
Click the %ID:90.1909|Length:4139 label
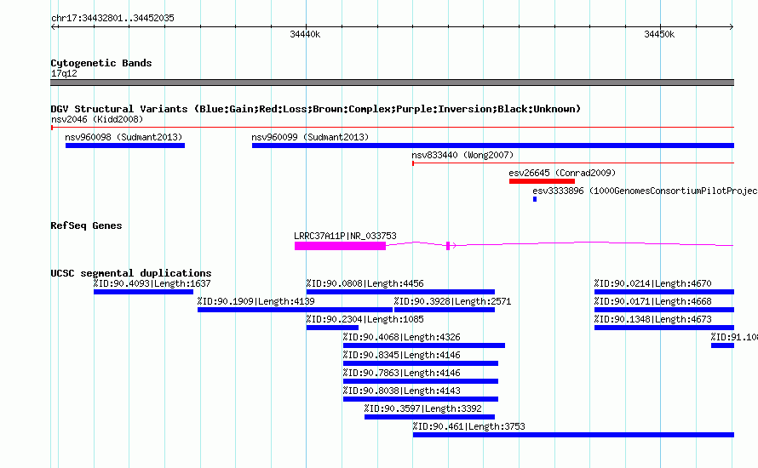point(256,301)
